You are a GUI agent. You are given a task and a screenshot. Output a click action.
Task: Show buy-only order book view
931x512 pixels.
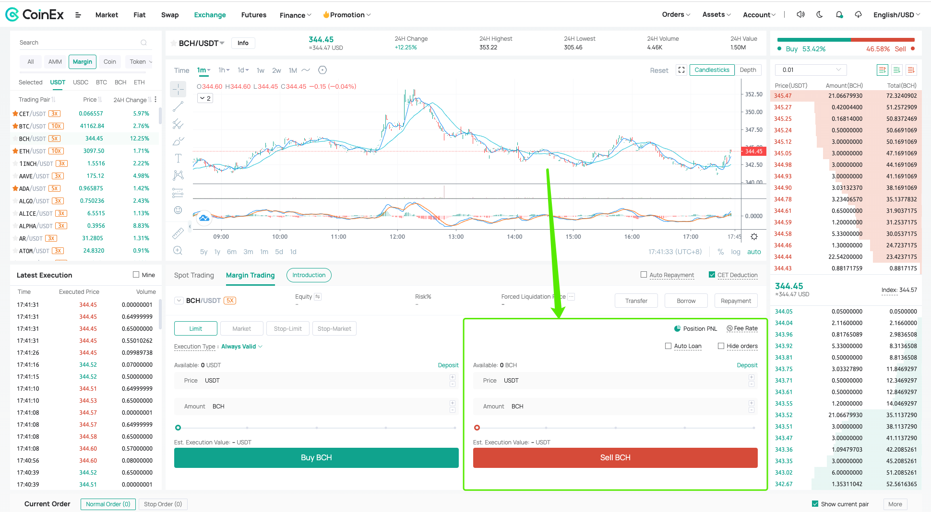tap(897, 70)
